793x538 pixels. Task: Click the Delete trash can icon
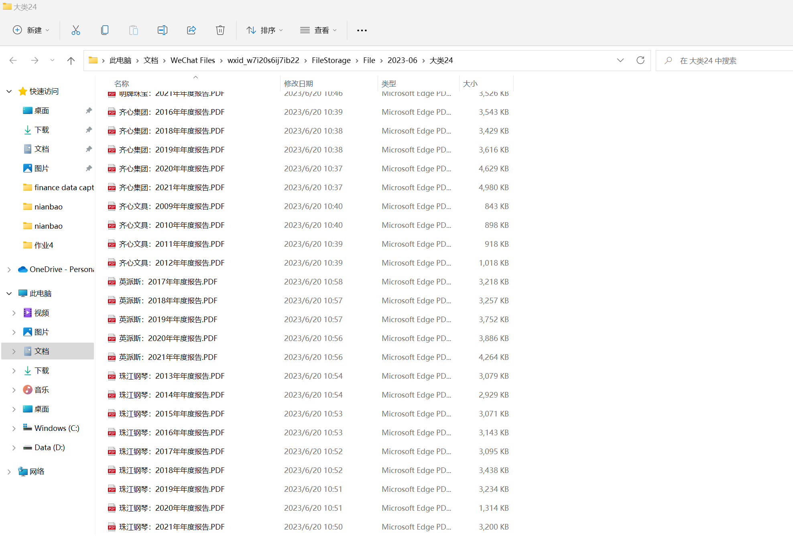click(x=220, y=30)
